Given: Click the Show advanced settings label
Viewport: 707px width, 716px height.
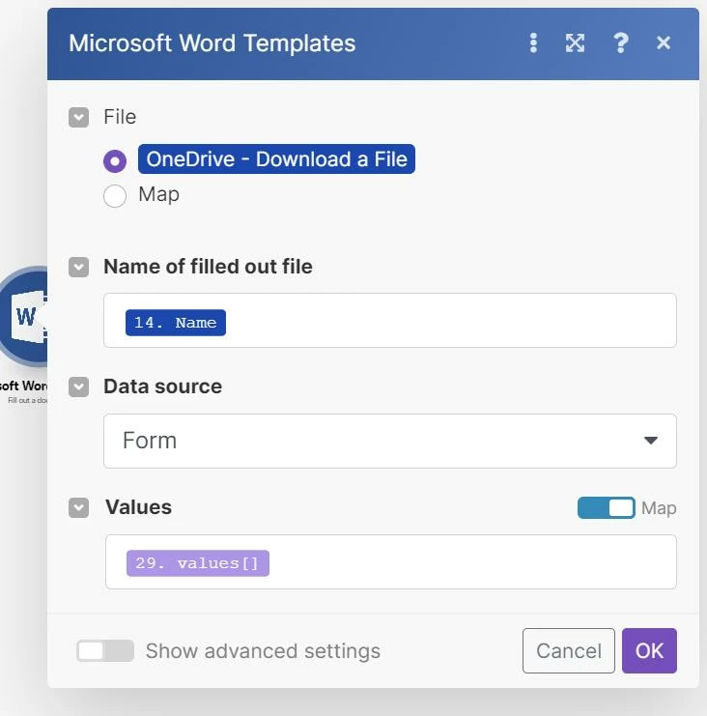Looking at the screenshot, I should pos(263,650).
